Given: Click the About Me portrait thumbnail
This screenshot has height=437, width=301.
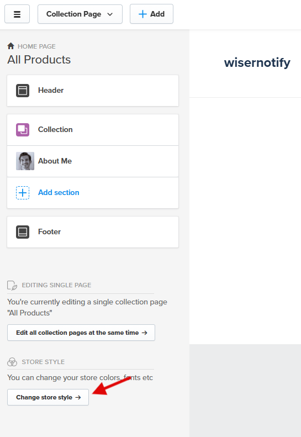Looking at the screenshot, I should point(25,161).
